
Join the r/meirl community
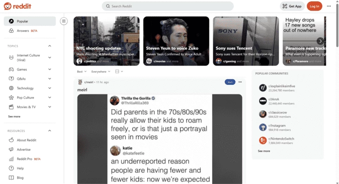(x=230, y=82)
